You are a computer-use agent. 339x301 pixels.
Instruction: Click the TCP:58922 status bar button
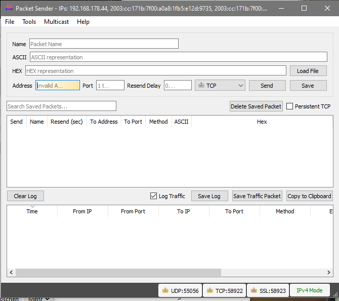tap(225, 290)
